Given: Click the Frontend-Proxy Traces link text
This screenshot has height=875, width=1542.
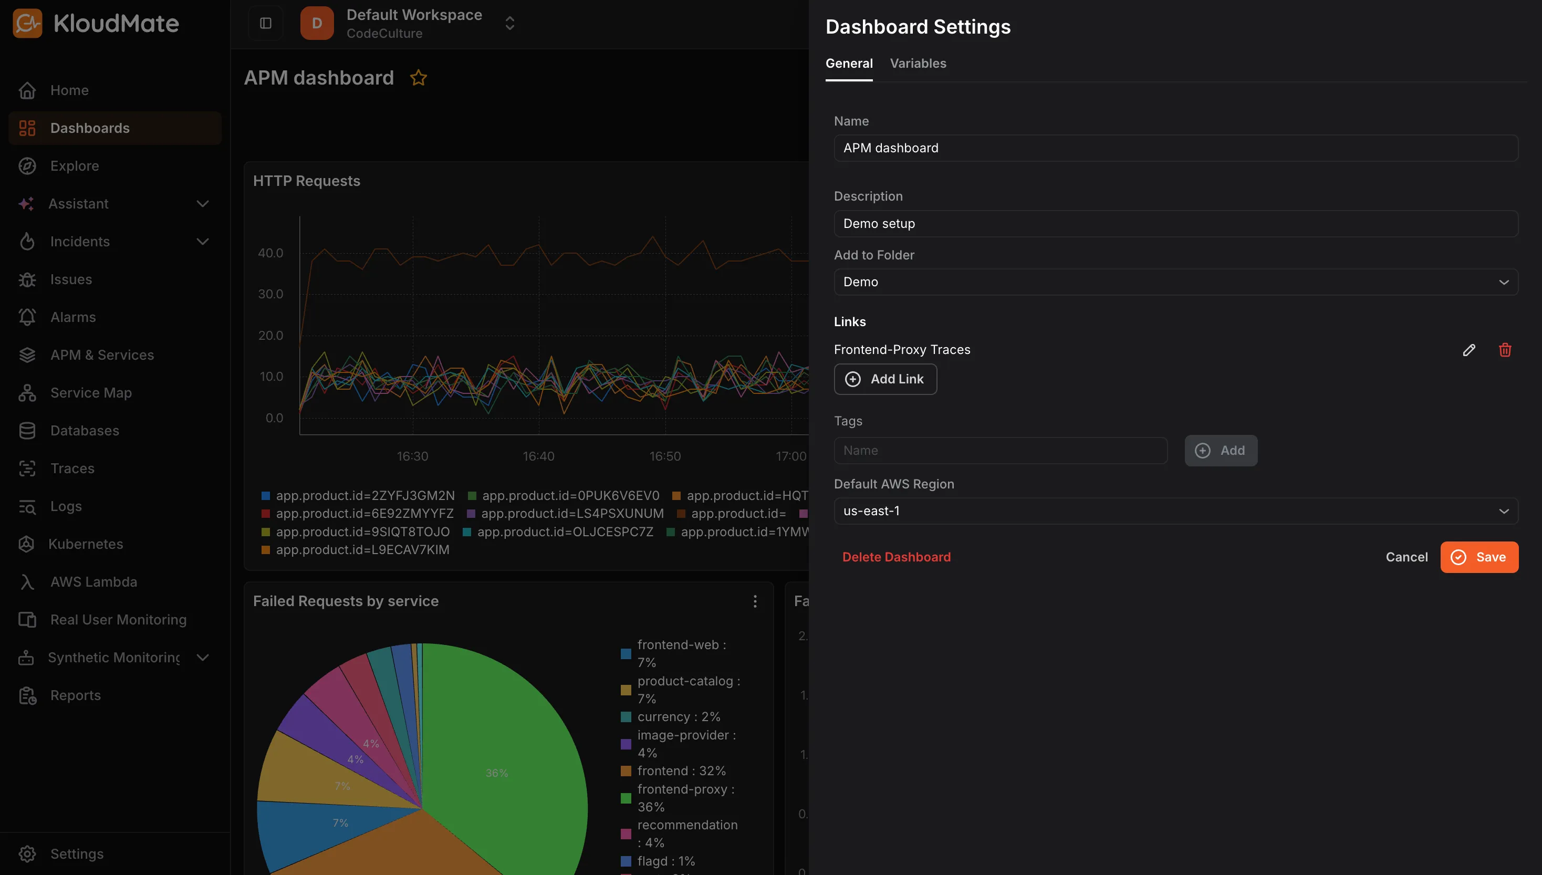Looking at the screenshot, I should (902, 350).
